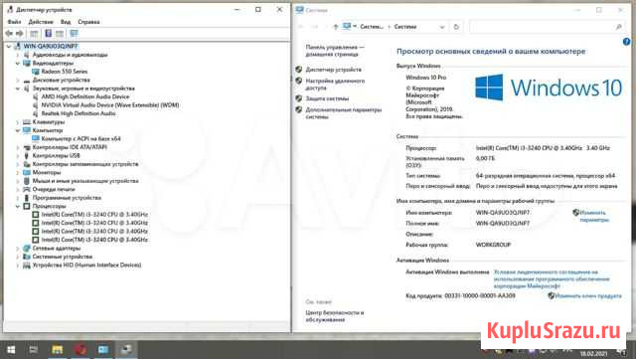Select Очереди печати category
636x359 pixels.
pos(54,189)
